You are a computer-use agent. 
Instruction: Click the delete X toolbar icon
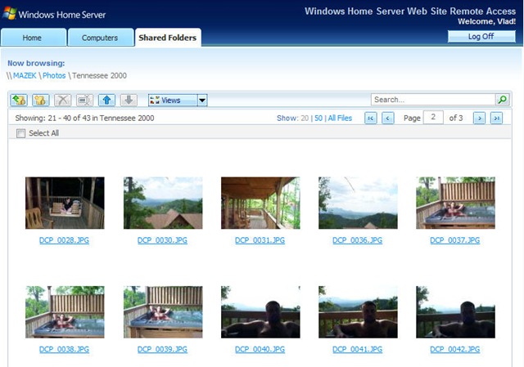(x=62, y=100)
